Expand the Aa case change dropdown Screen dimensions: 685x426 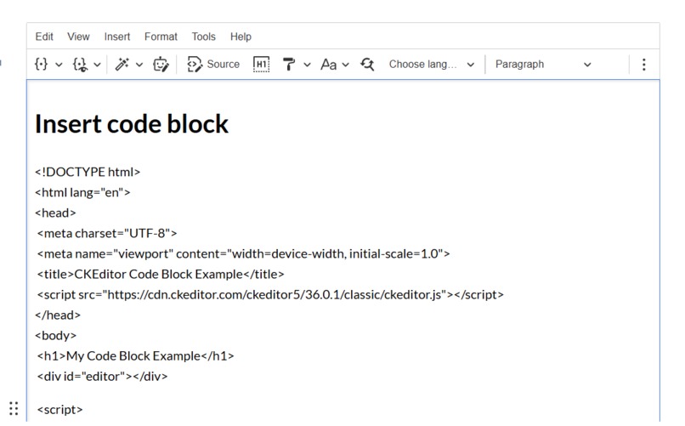pyautogui.click(x=346, y=65)
